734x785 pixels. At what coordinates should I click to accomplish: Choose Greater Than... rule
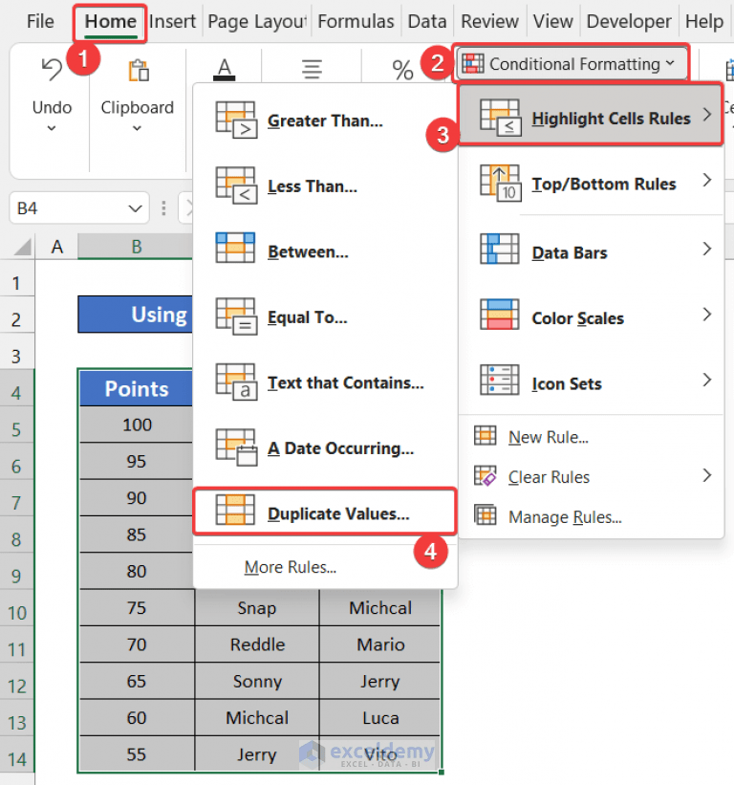click(325, 120)
